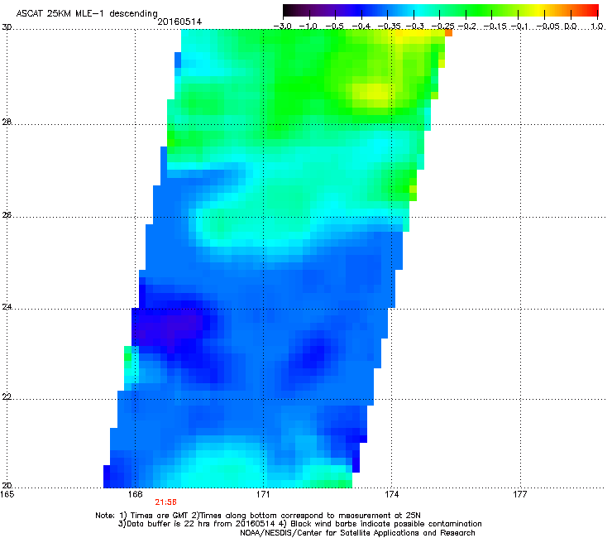Click the latitude label "24"
This screenshot has width=612, height=538.
tap(7, 307)
